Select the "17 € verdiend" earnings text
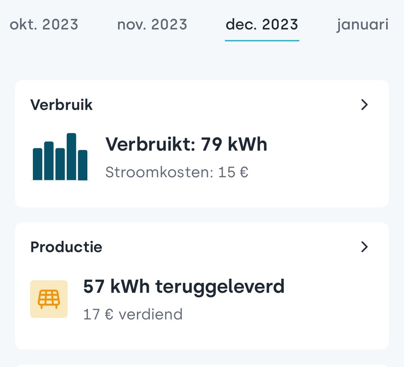The width and height of the screenshot is (404, 367). point(132,314)
